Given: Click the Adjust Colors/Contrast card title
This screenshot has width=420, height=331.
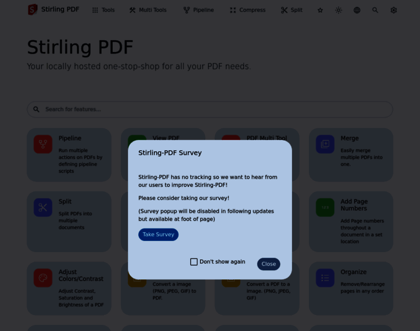Looking at the screenshot, I should [81, 275].
